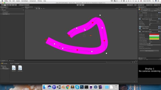Toggle the Mesh Renderer enabled checkbox
Screen dimensions: 161x90
(x=141, y=27)
